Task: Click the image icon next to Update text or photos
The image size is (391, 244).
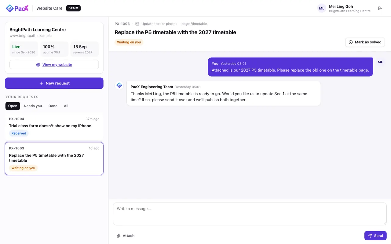Action: (x=137, y=24)
